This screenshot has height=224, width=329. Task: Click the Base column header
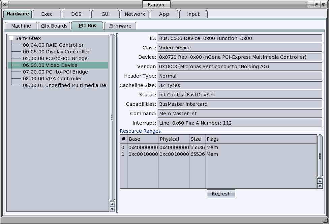point(143,139)
